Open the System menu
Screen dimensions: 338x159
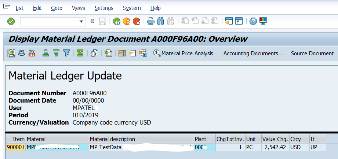point(132,8)
